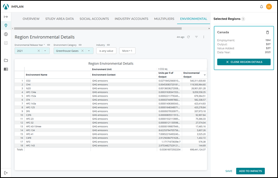Open the Results chart icon
Image resolution: width=278 pixels, height=178 pixels.
[6, 43]
